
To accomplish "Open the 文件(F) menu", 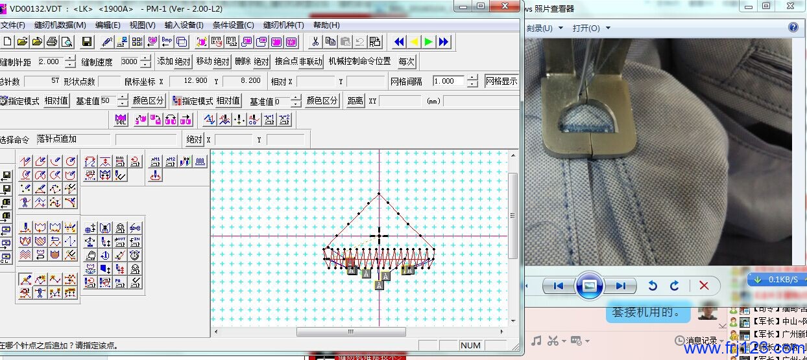I will click(x=12, y=25).
